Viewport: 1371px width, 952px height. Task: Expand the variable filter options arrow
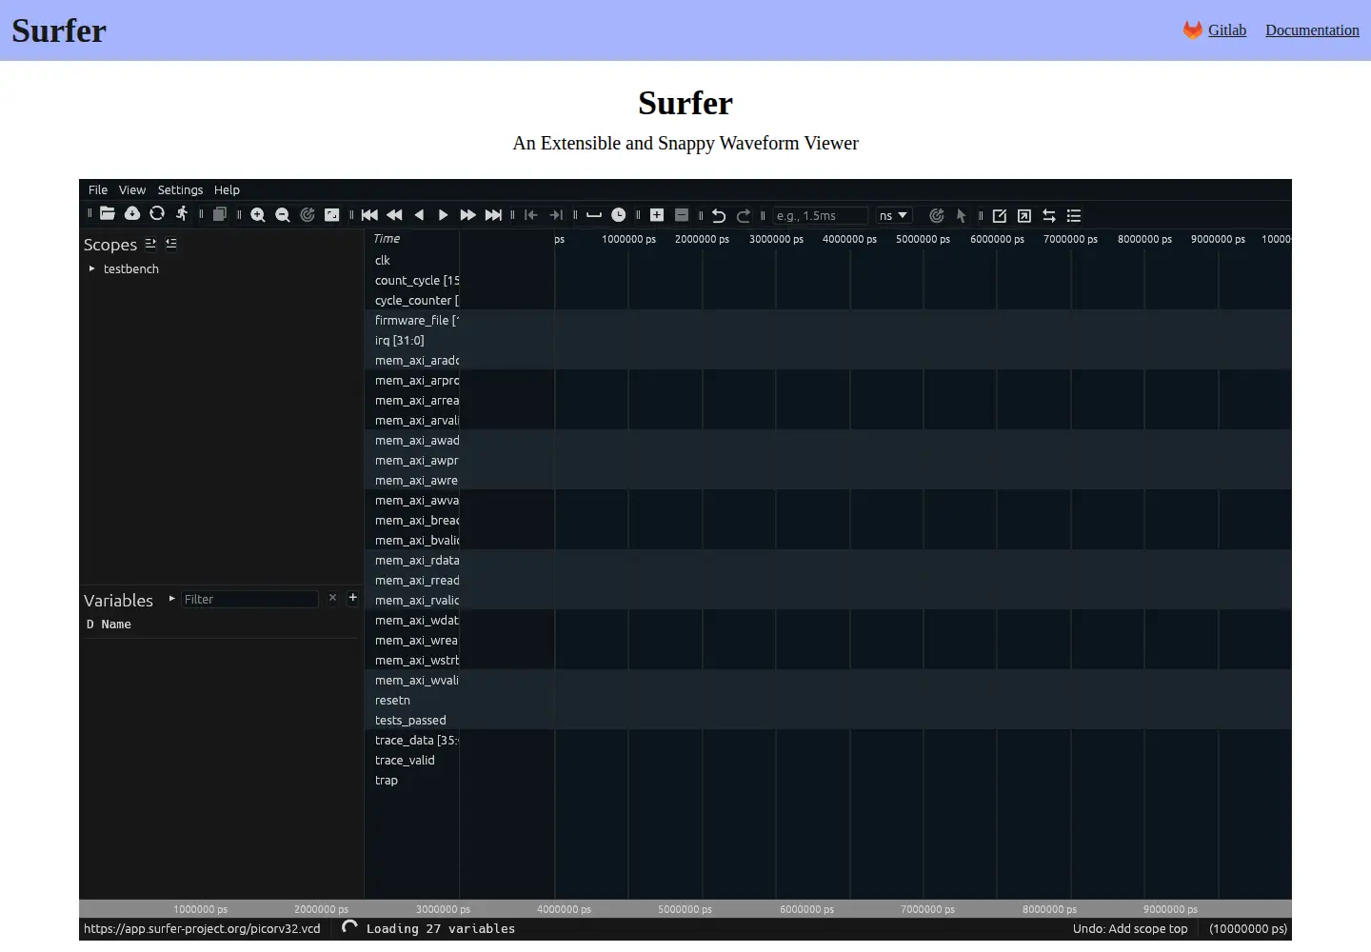pyautogui.click(x=171, y=599)
